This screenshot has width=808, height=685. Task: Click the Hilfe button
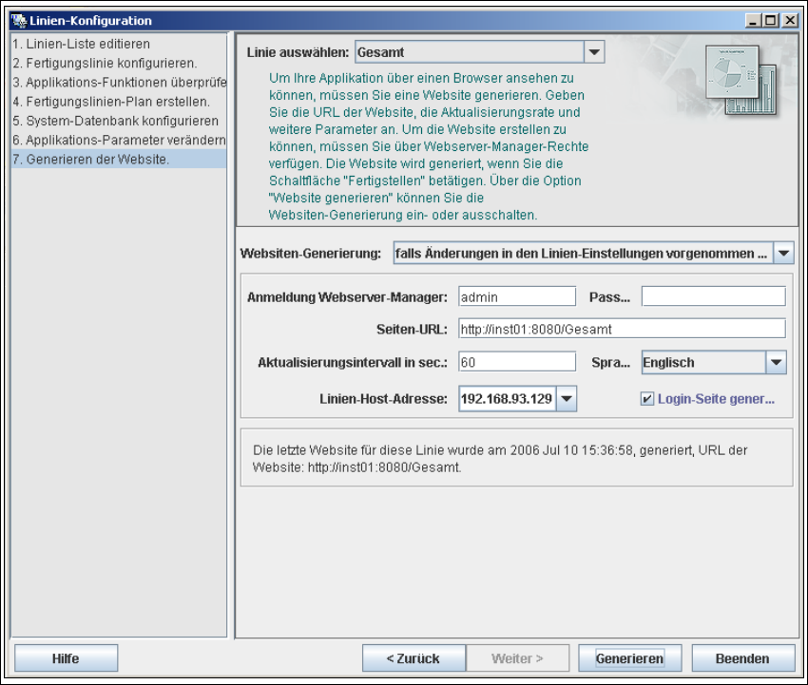pos(66,658)
